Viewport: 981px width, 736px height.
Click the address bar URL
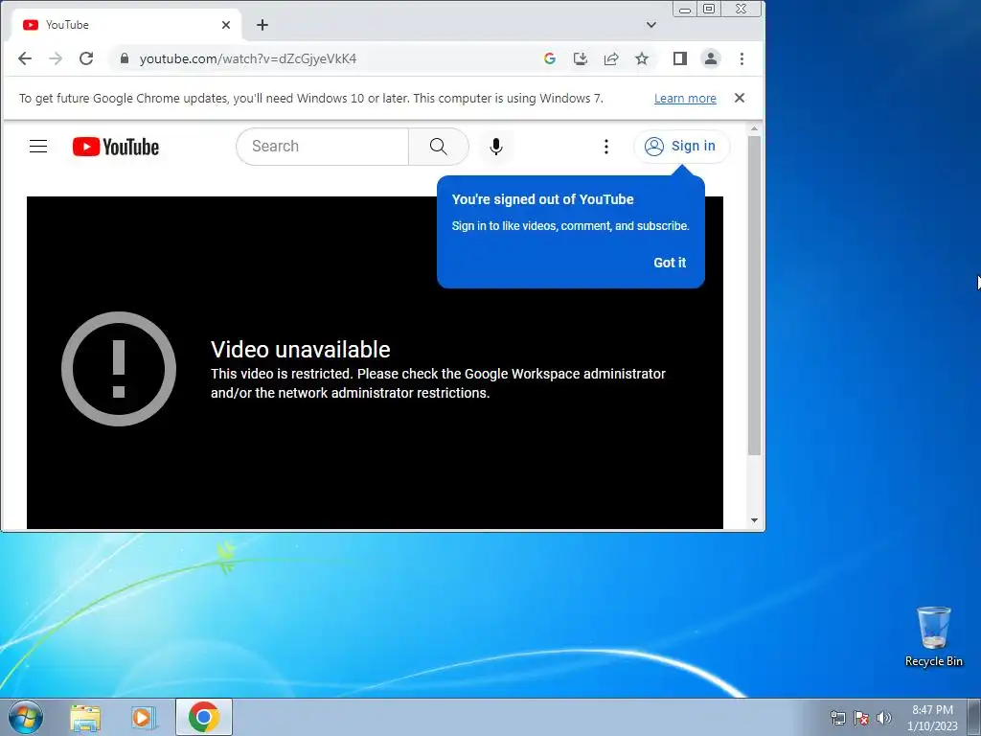(248, 58)
